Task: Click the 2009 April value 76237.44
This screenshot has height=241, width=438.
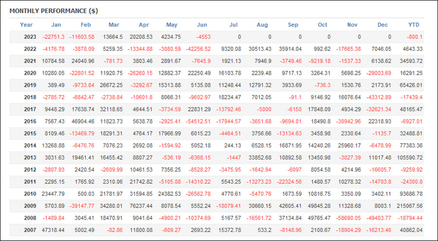Action: (141, 206)
